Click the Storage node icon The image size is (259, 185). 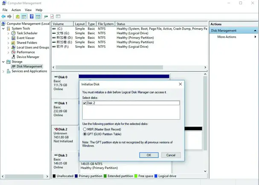pyautogui.click(x=8, y=62)
